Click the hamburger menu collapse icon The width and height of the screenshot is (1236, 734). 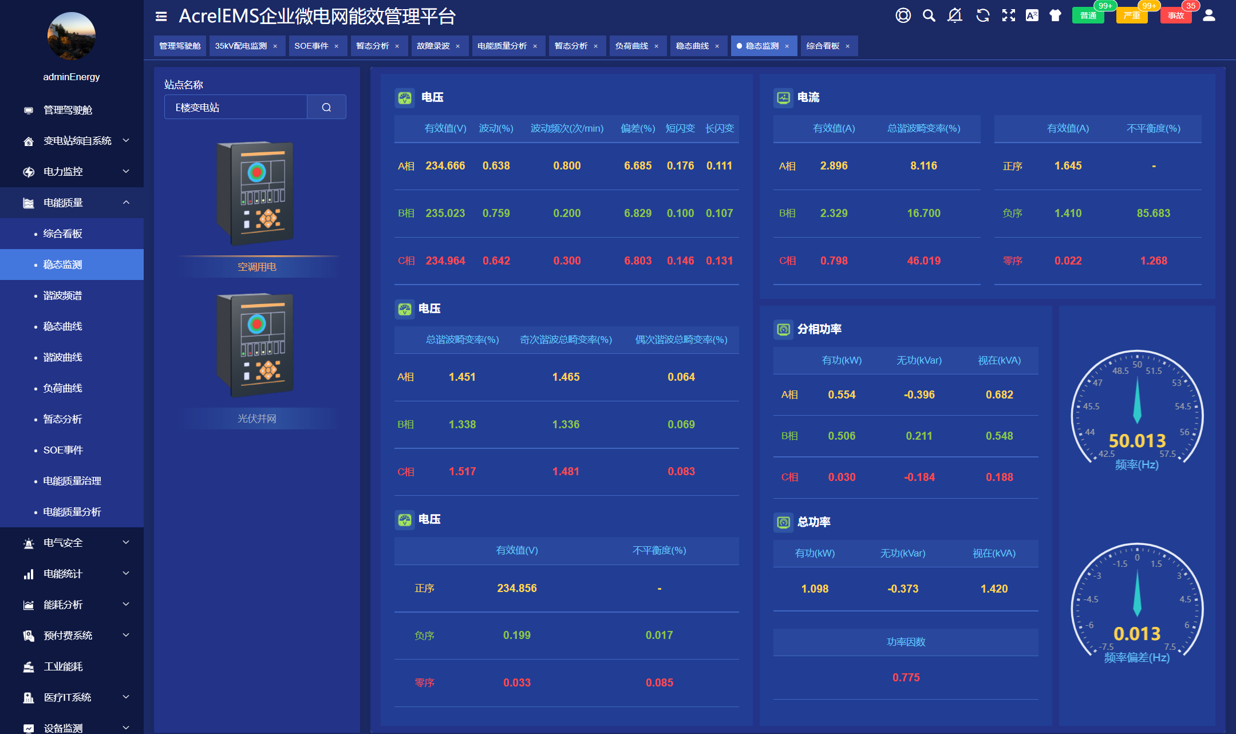pyautogui.click(x=161, y=17)
